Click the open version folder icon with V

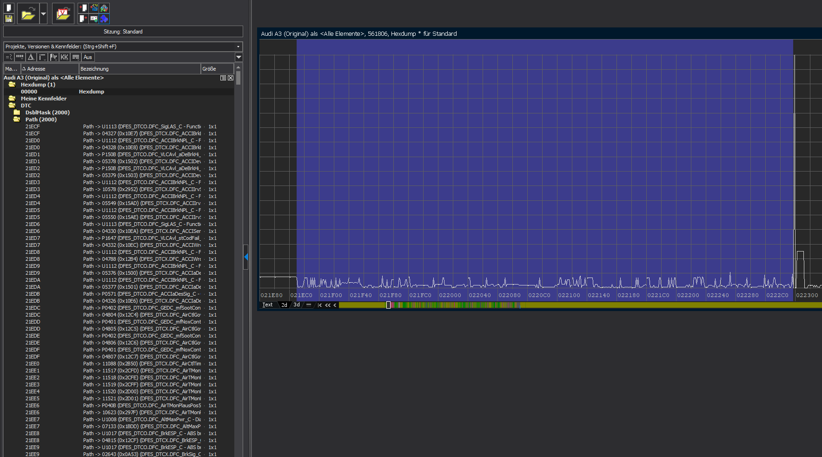(63, 14)
